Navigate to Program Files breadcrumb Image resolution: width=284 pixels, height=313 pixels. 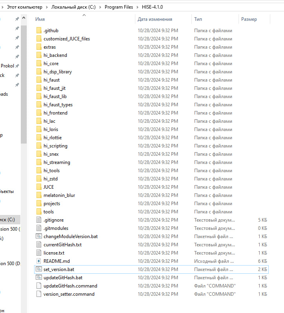click(x=119, y=7)
